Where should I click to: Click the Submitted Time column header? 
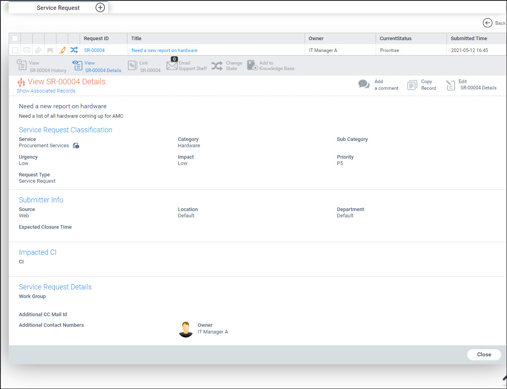point(469,38)
